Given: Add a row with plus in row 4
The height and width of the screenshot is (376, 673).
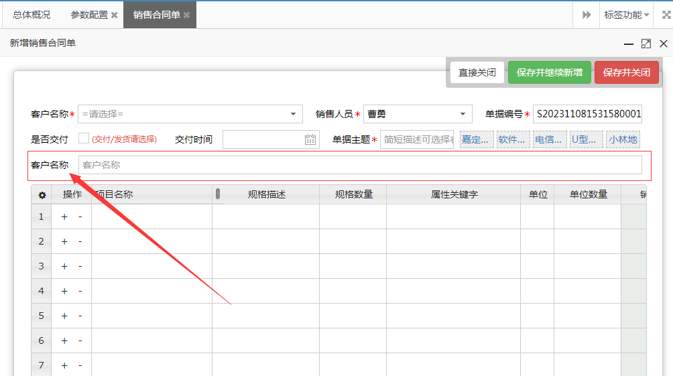Looking at the screenshot, I should (64, 292).
